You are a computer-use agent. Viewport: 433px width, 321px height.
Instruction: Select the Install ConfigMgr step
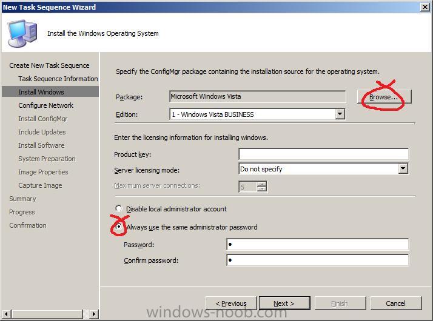(x=43, y=119)
